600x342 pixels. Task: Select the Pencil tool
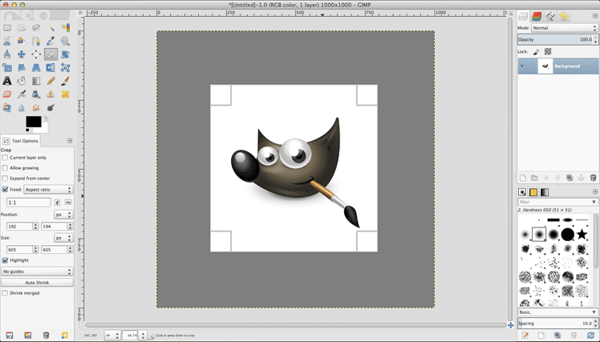tap(51, 81)
